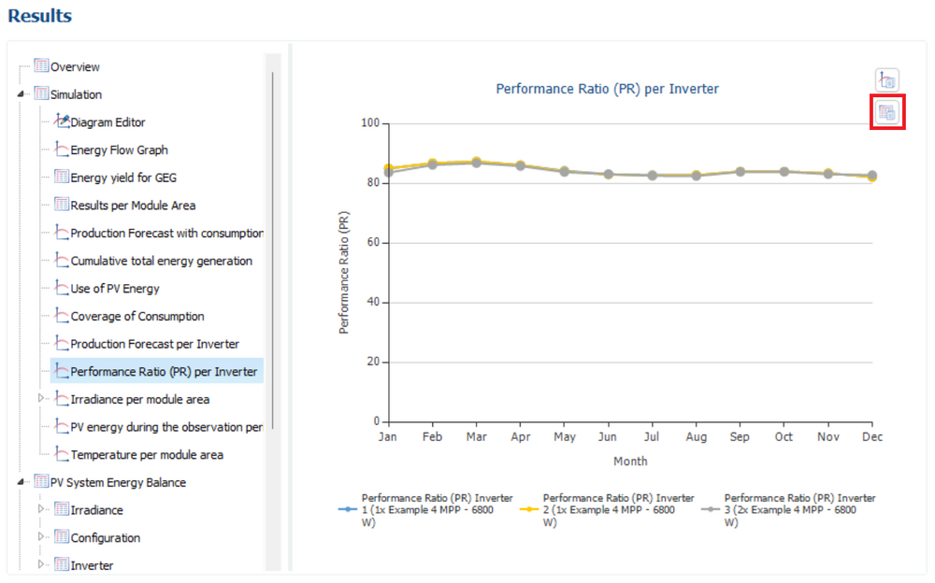The image size is (935, 583).
Task: Click the Results per Module Area icon
Action: pyautogui.click(x=62, y=205)
